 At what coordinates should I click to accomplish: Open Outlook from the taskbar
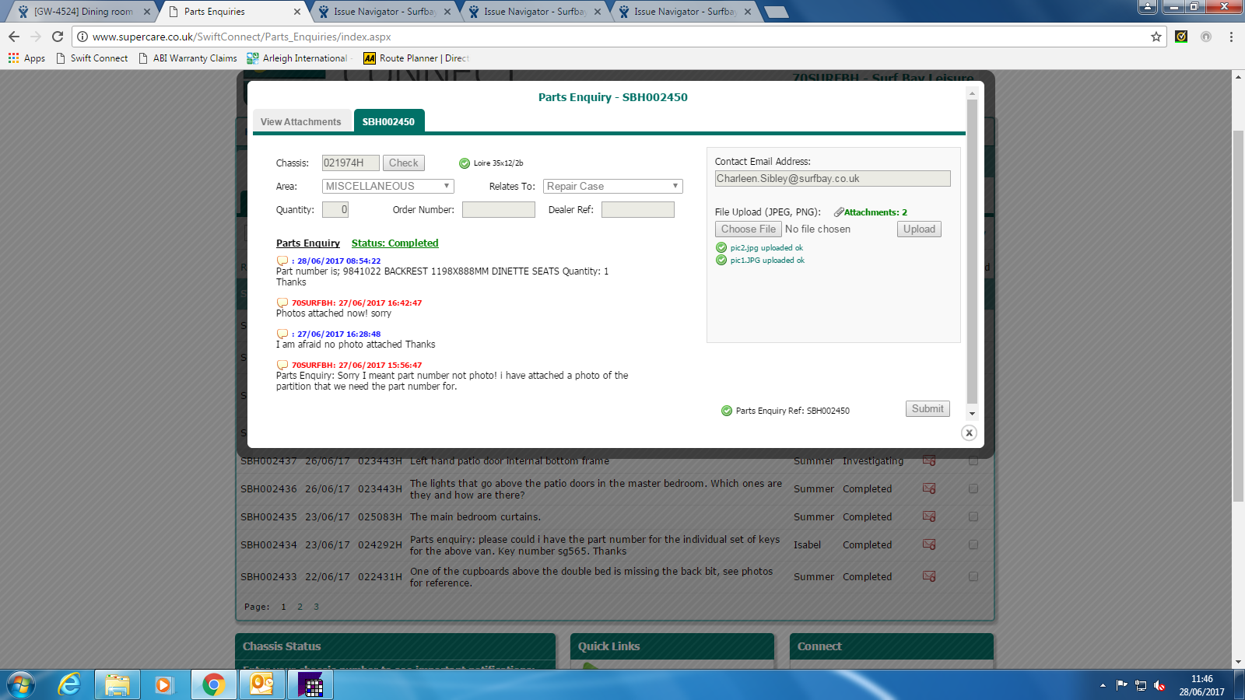pyautogui.click(x=262, y=685)
